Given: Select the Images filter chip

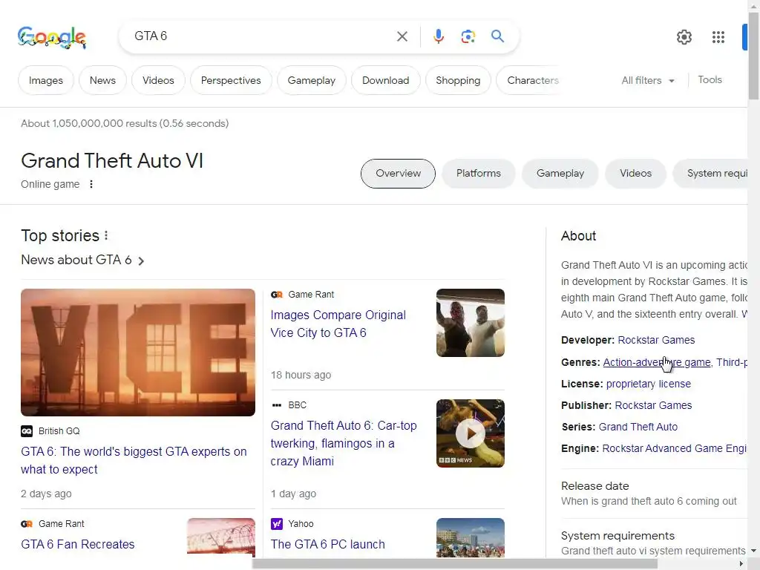Looking at the screenshot, I should 46,80.
